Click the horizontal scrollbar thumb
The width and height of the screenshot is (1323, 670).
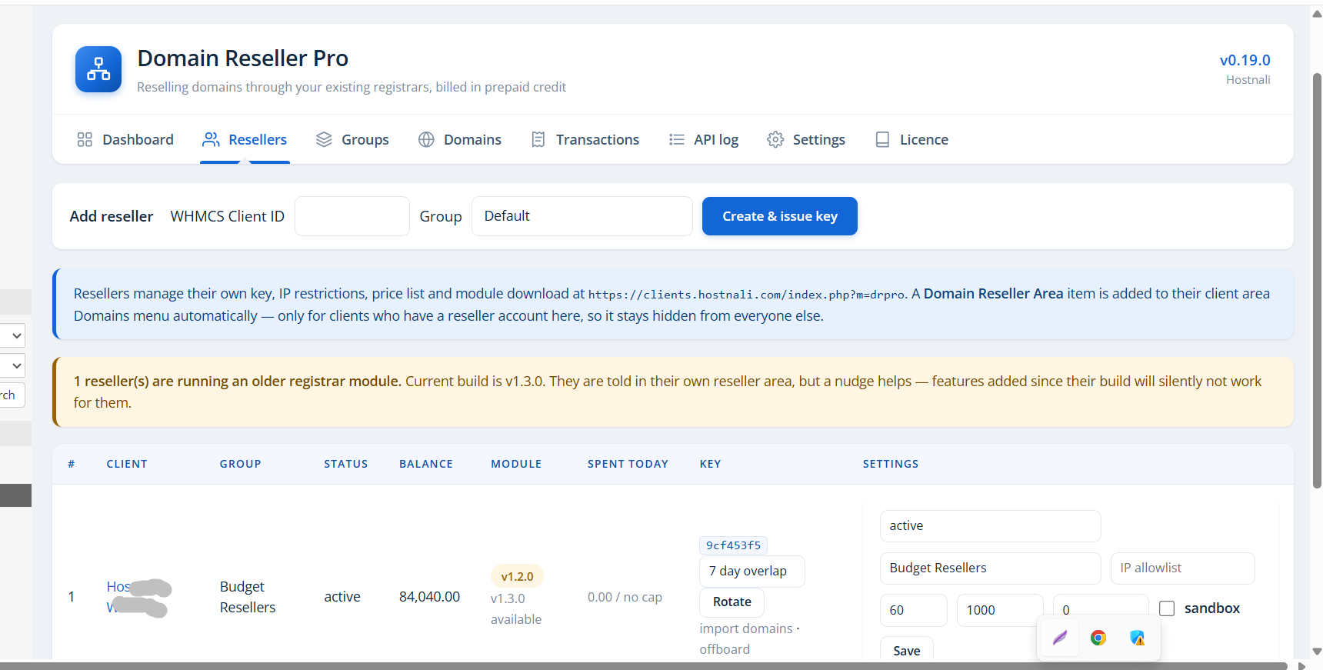pos(644,665)
